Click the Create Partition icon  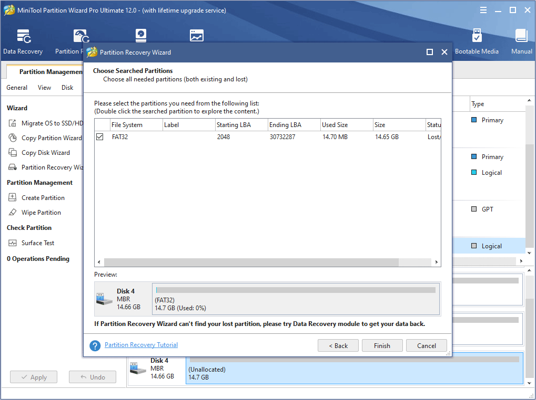click(x=12, y=197)
